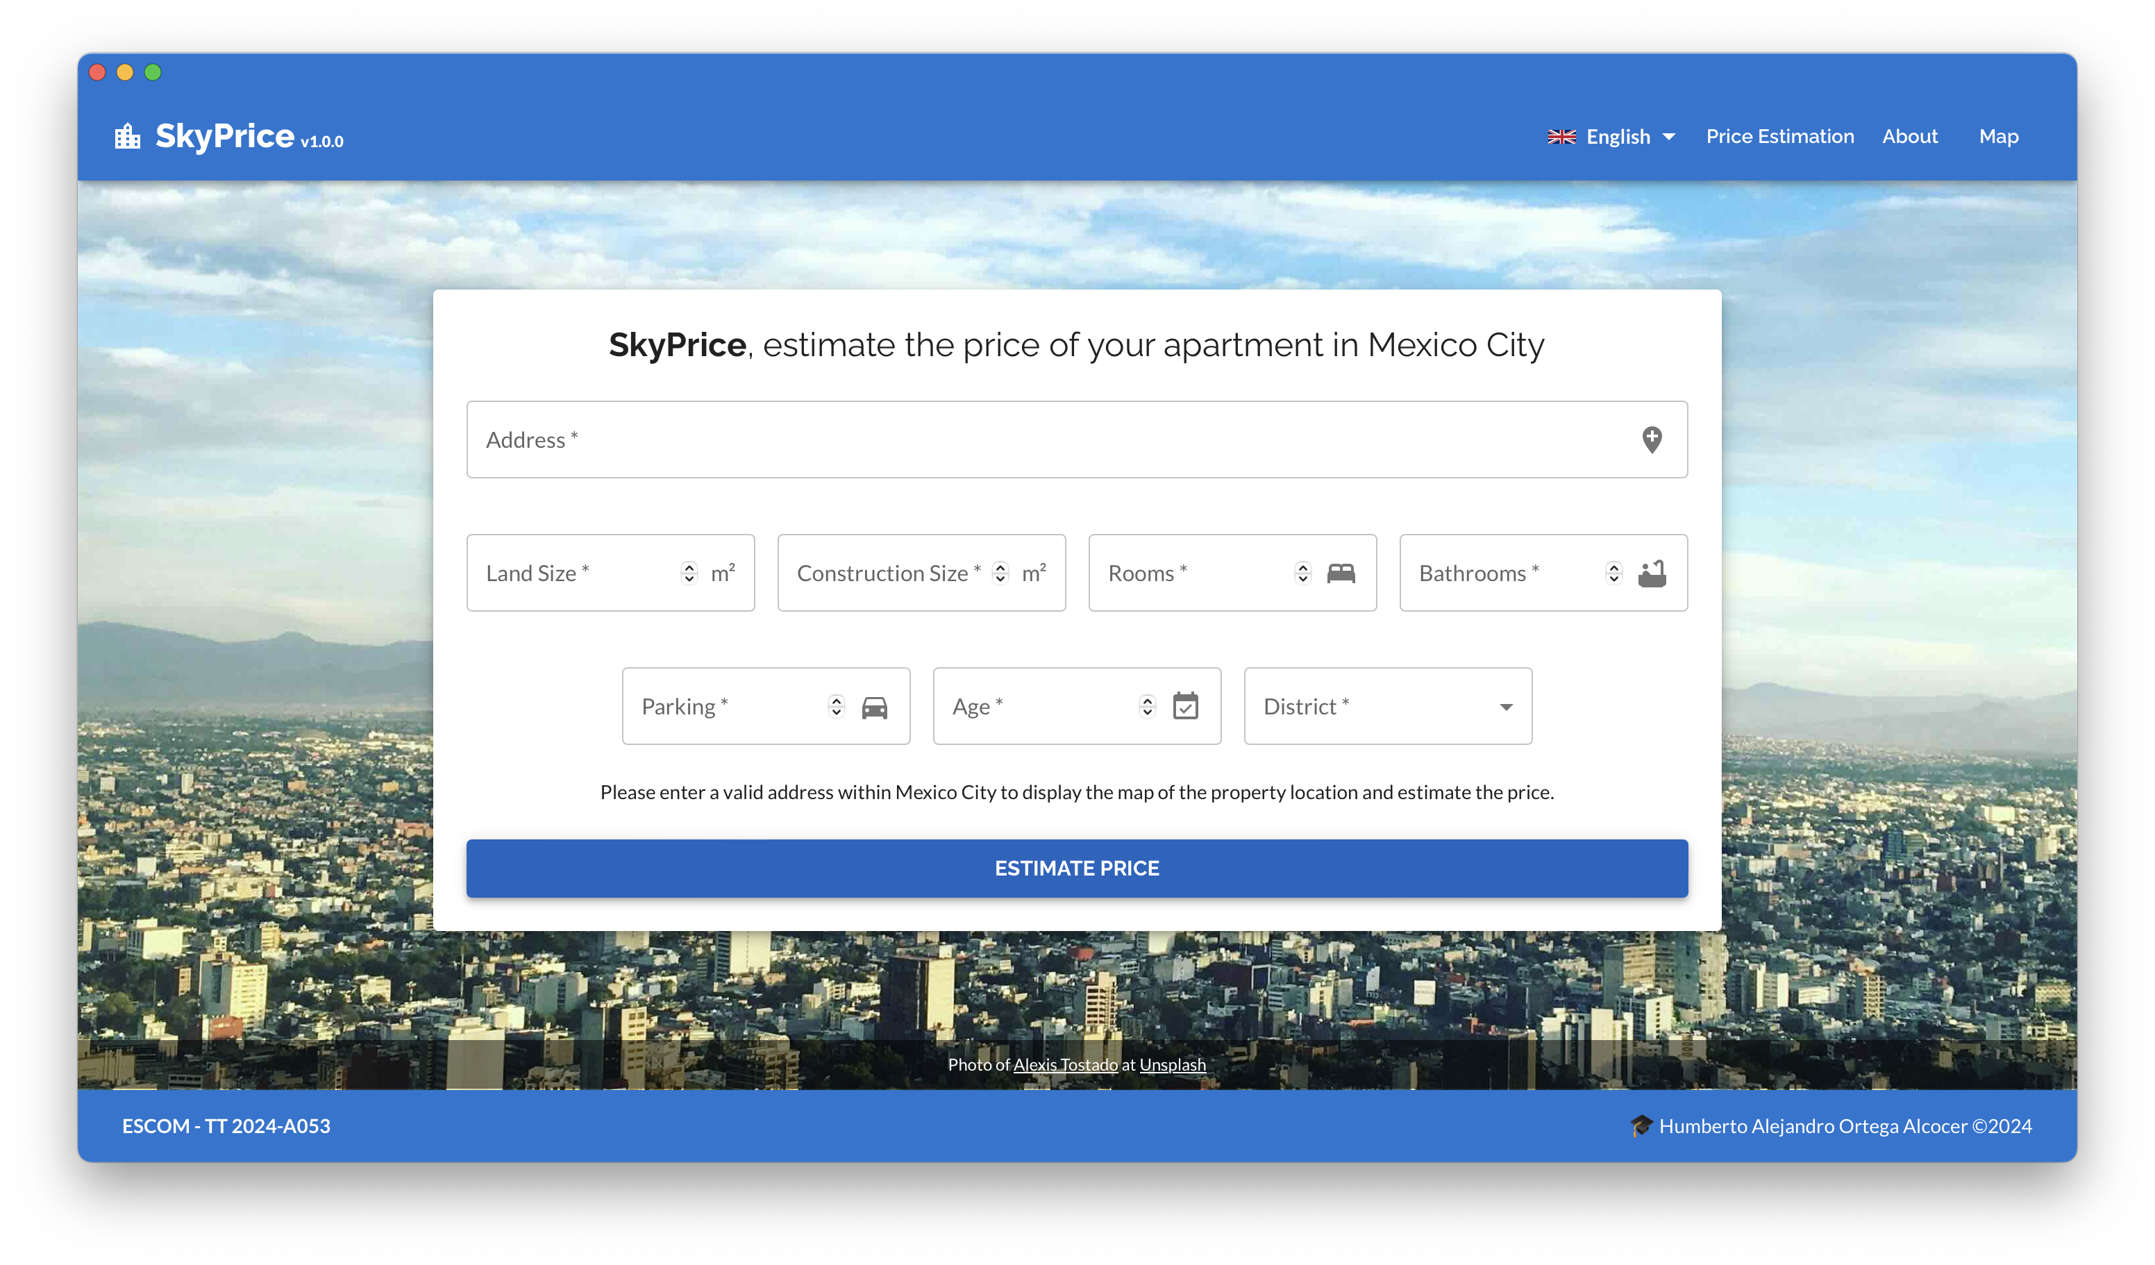Click the Unsplash photo credit link
This screenshot has width=2155, height=1265.
[x=1173, y=1065]
